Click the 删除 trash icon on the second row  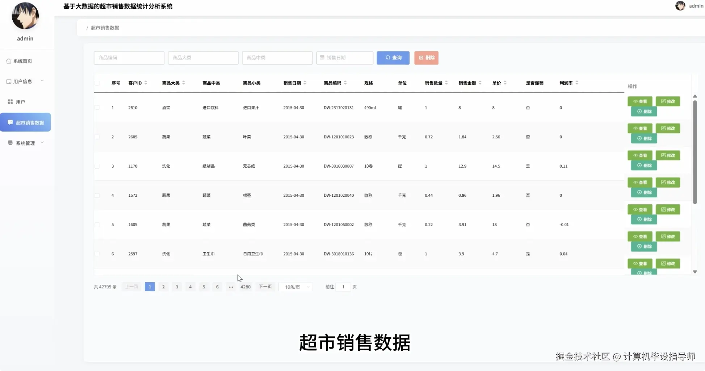click(639, 138)
